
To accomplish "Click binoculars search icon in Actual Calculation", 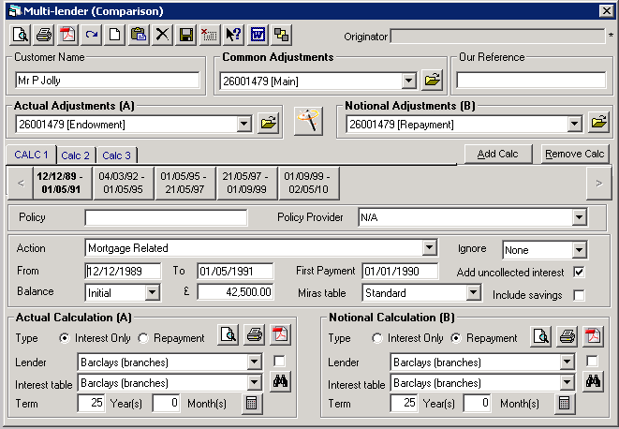I will 280,381.
